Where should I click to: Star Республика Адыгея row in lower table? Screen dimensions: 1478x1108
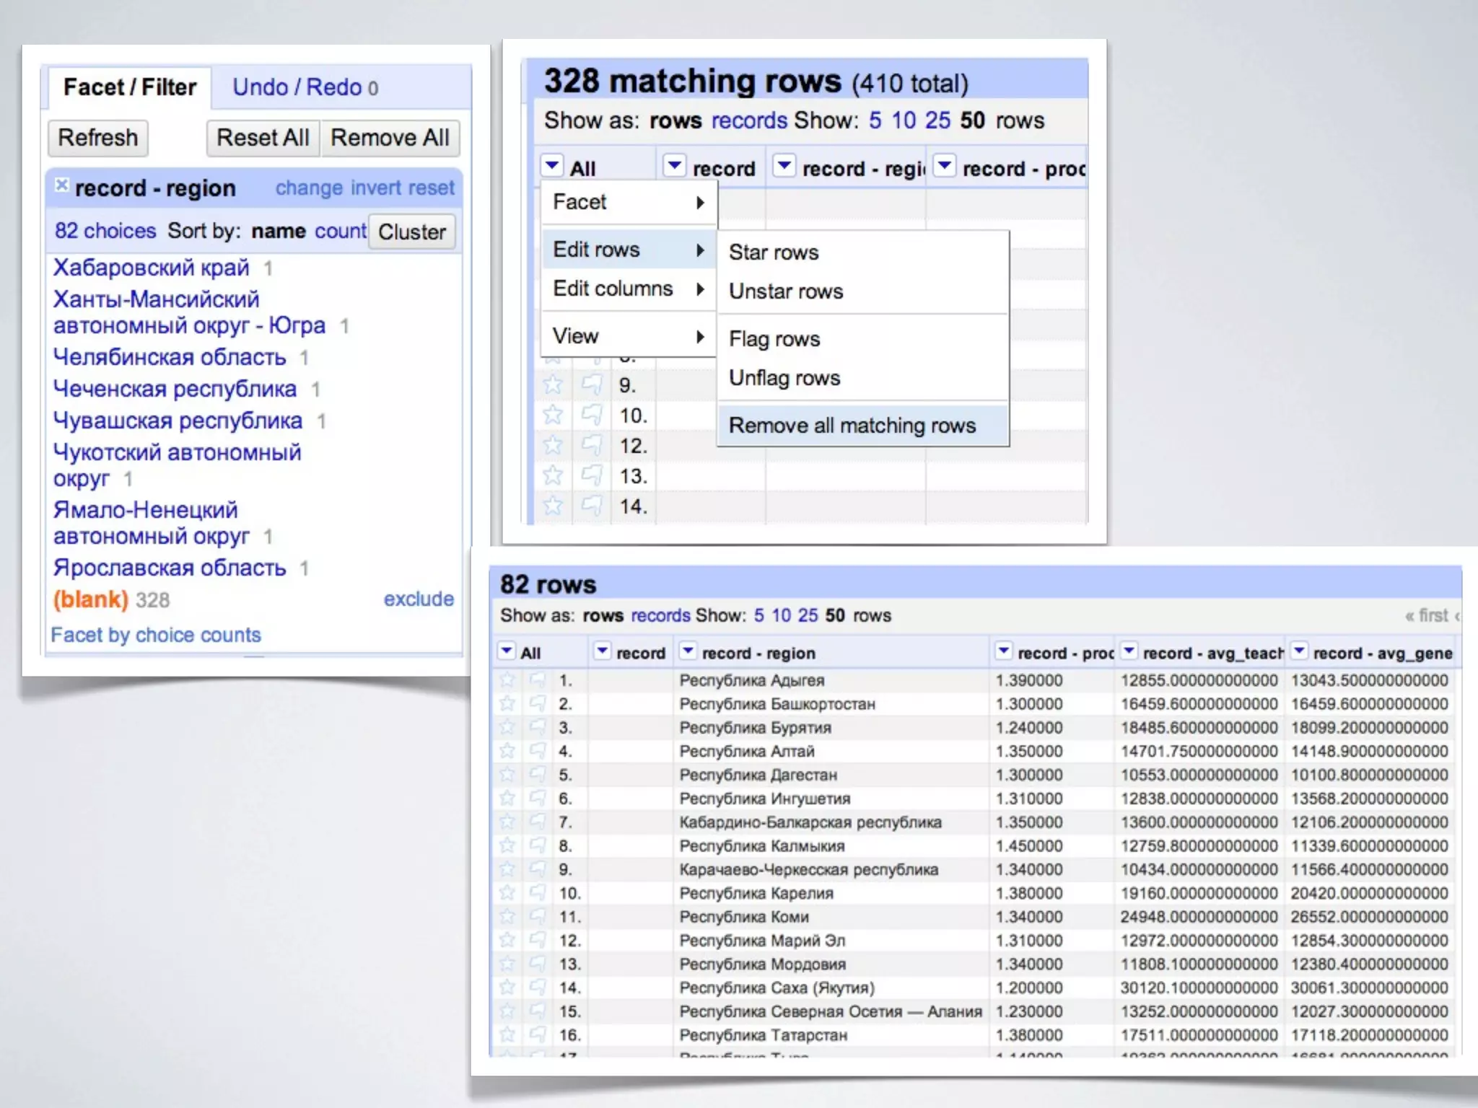pos(507,680)
